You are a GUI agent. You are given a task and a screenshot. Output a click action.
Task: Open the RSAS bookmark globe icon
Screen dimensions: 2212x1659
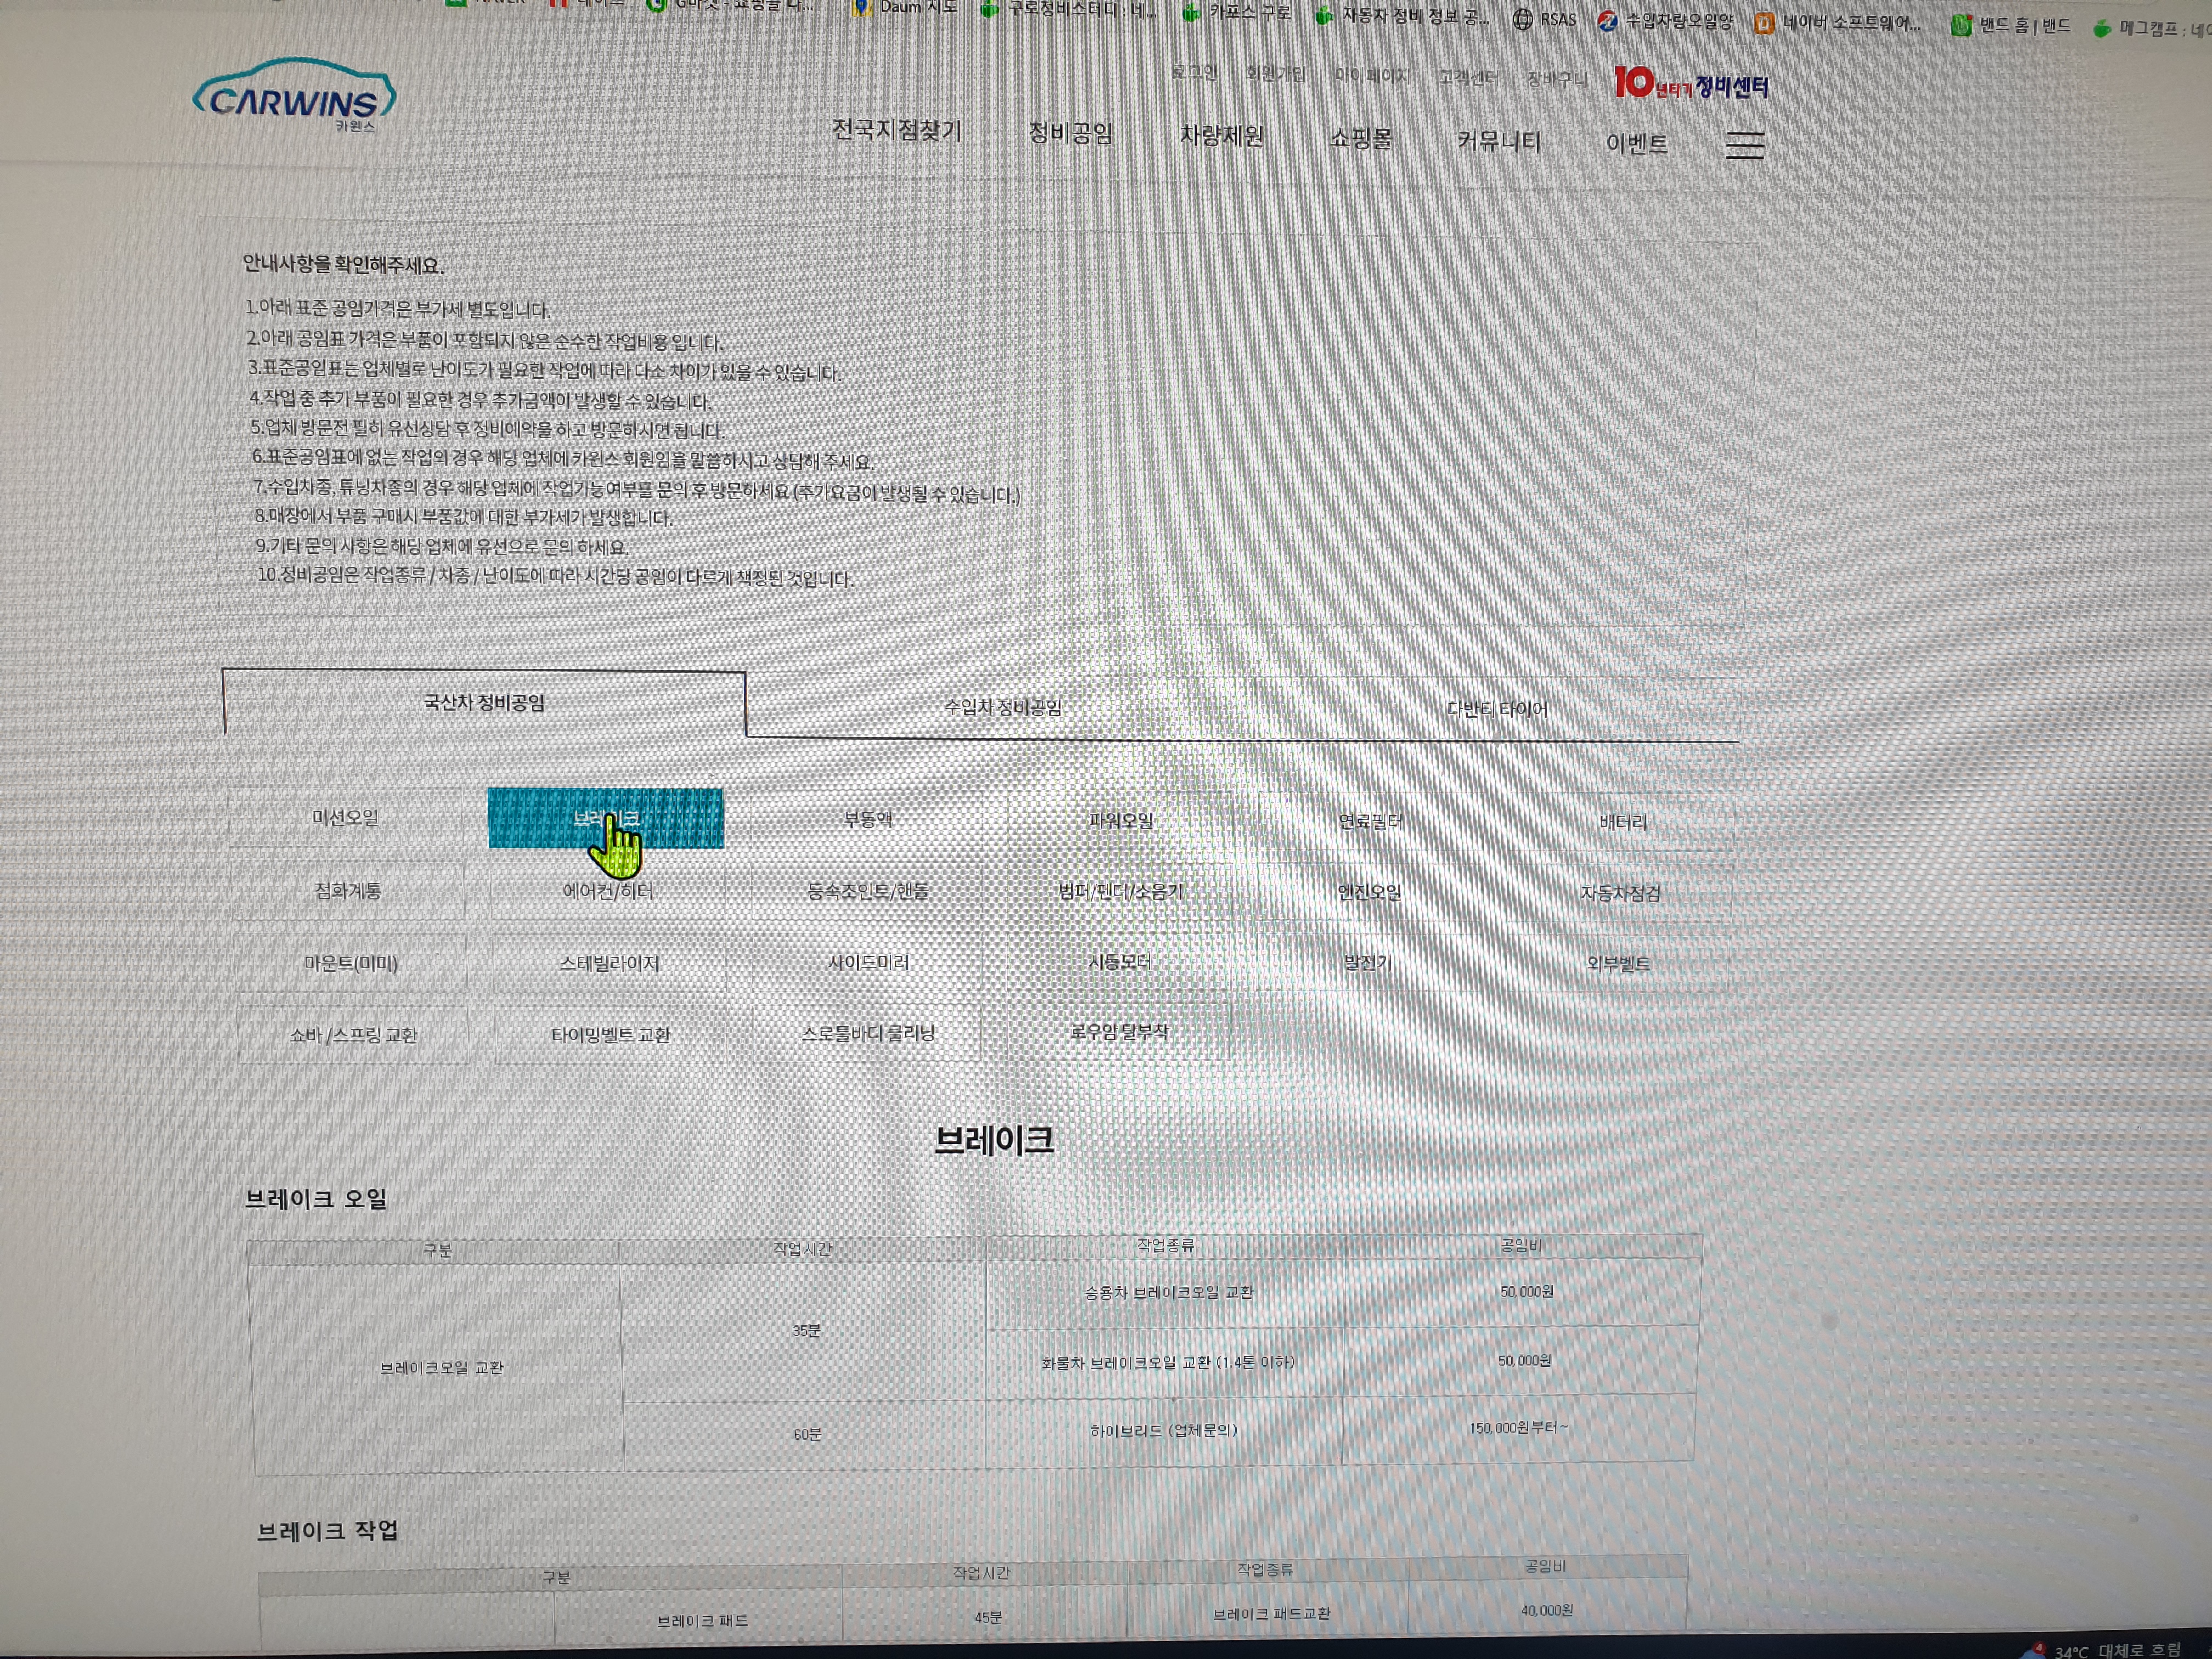pyautogui.click(x=1522, y=19)
